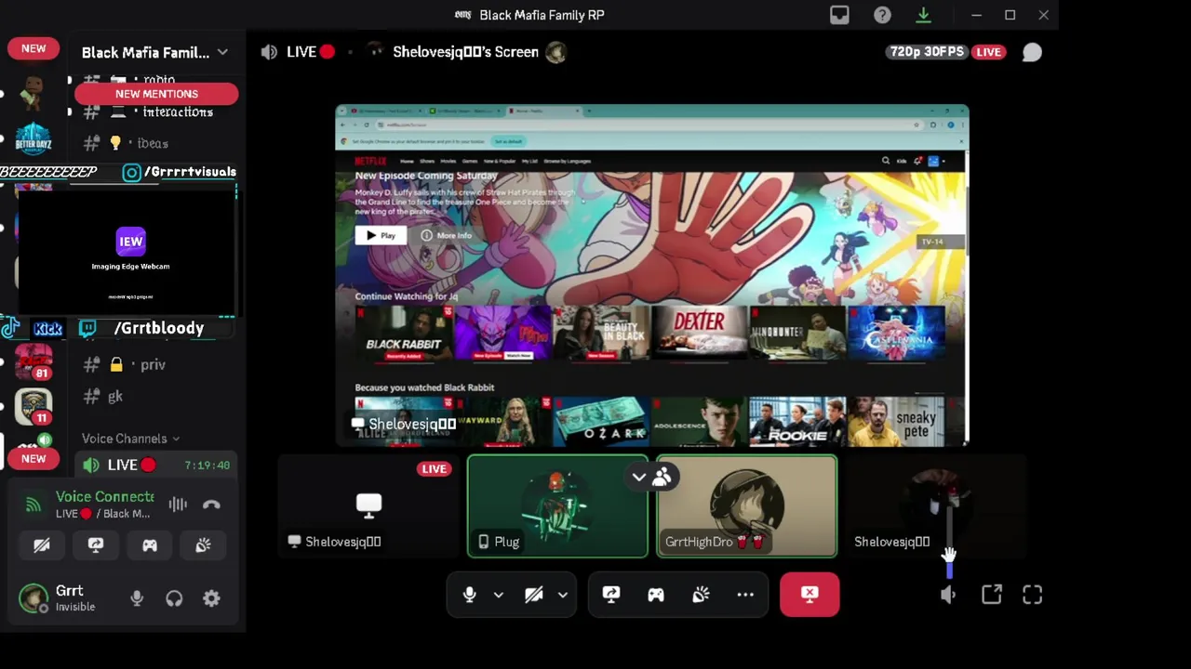Screen dimensions: 1191x669
Task: Mute microphone in user panel
Action: [x=137, y=599]
